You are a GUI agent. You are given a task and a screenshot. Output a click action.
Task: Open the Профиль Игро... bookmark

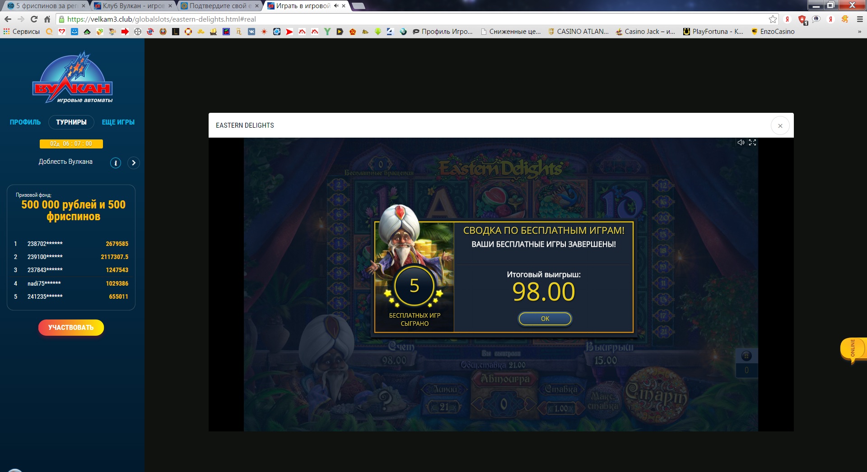443,32
